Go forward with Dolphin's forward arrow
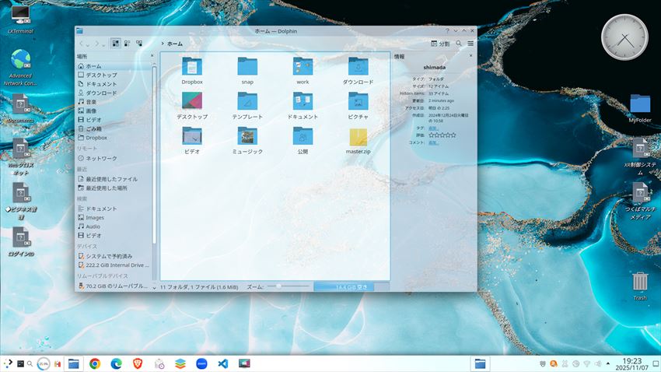 (x=96, y=44)
